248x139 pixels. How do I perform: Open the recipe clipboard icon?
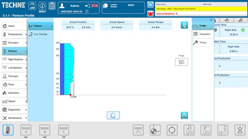pos(52,6)
